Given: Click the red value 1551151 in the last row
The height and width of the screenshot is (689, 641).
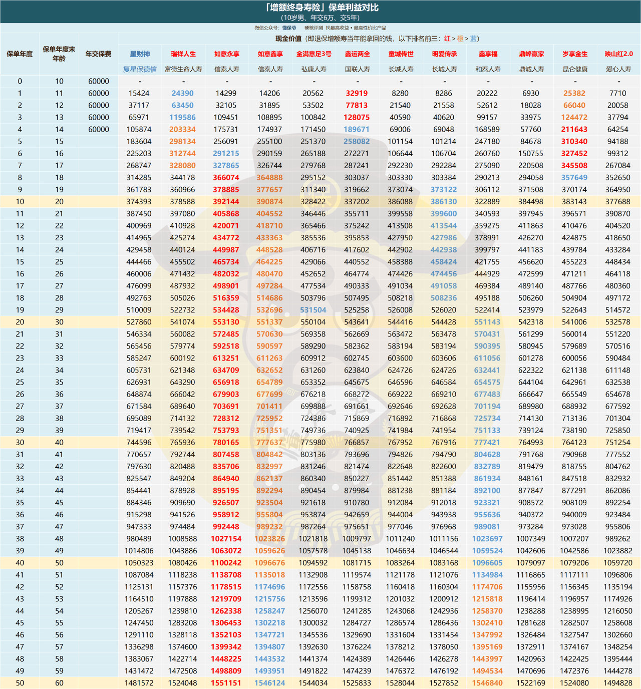Looking at the screenshot, I should 226,683.
